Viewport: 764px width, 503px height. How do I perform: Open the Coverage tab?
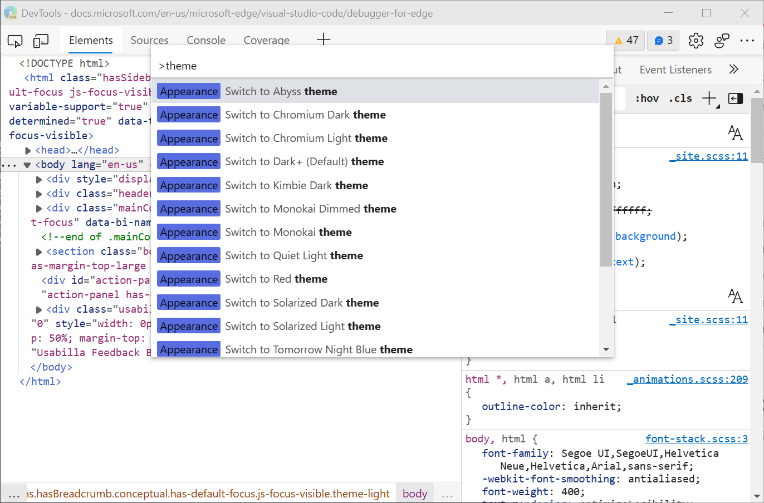click(266, 40)
